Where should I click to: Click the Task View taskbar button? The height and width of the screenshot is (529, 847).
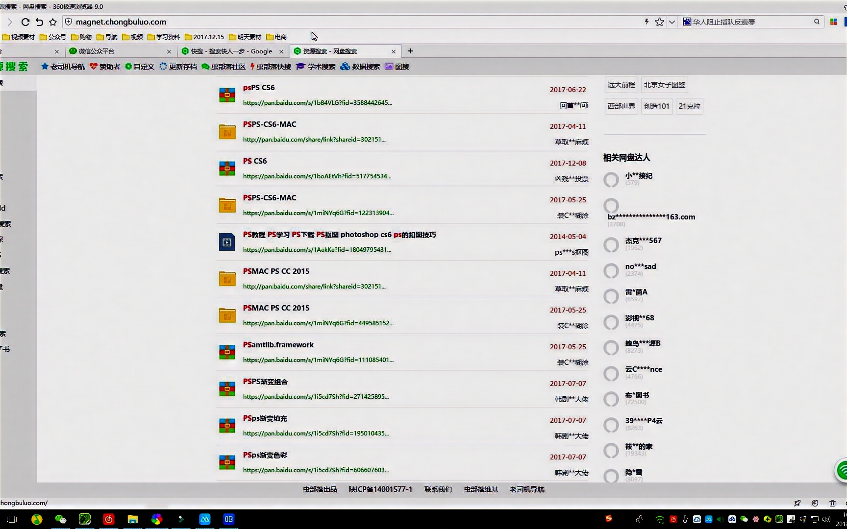[12, 519]
